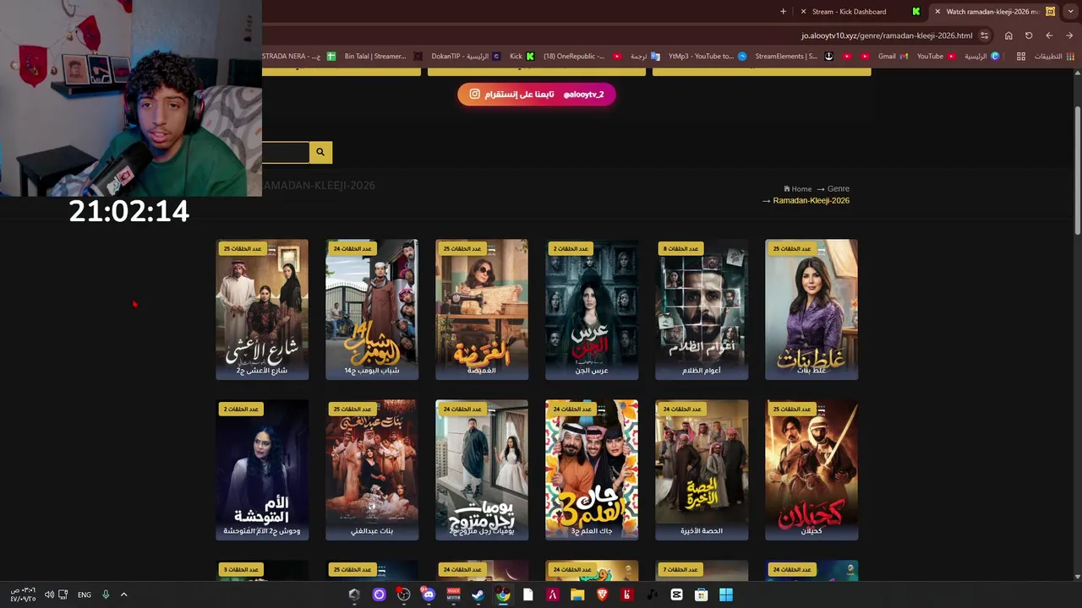This screenshot has width=1082, height=608.
Task: Open the يوميات رجل متزوج poster
Action: pyautogui.click(x=482, y=470)
